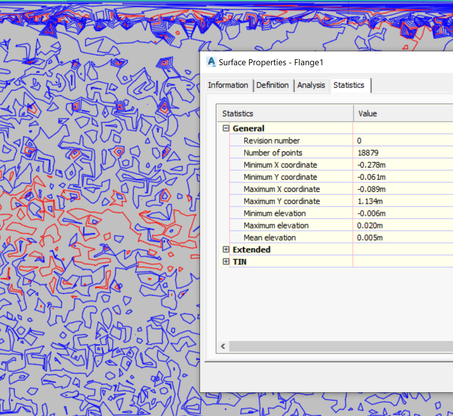Select the Maximum Y coordinate row
The width and height of the screenshot is (453, 416).
(x=341, y=201)
